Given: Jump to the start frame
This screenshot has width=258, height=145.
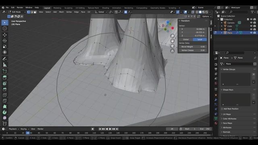Looking at the screenshot, I should pyautogui.click(x=100, y=129).
